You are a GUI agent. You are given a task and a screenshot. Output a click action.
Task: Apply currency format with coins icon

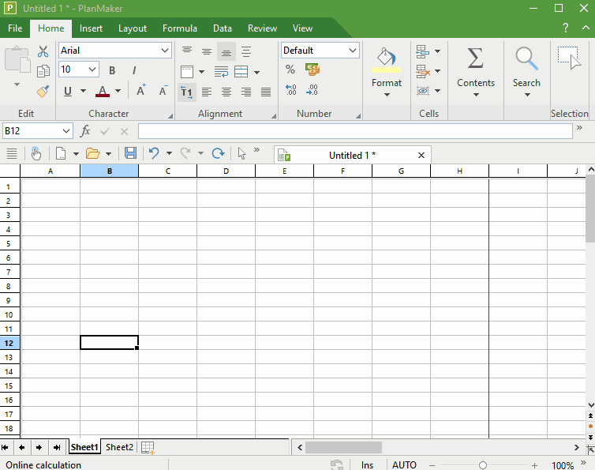[312, 70]
